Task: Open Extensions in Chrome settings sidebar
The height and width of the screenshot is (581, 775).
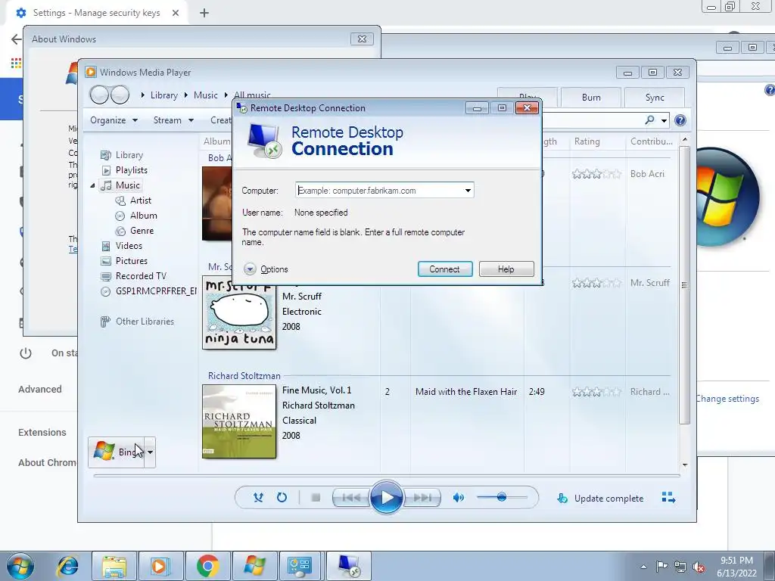Action: coord(42,432)
